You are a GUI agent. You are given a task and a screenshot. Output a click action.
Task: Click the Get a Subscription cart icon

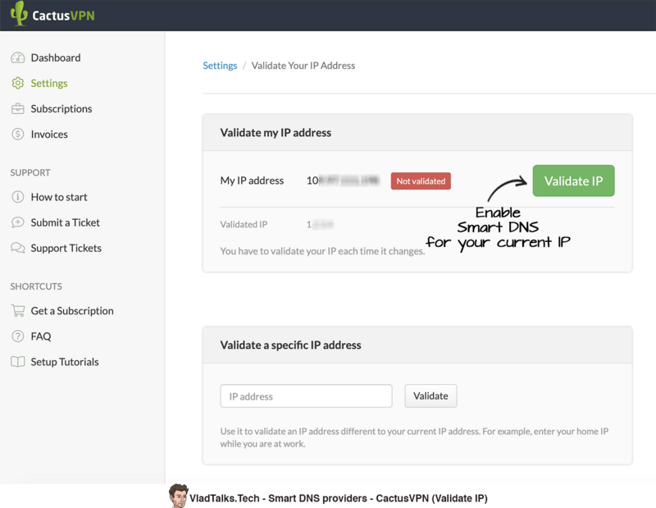[x=17, y=311]
